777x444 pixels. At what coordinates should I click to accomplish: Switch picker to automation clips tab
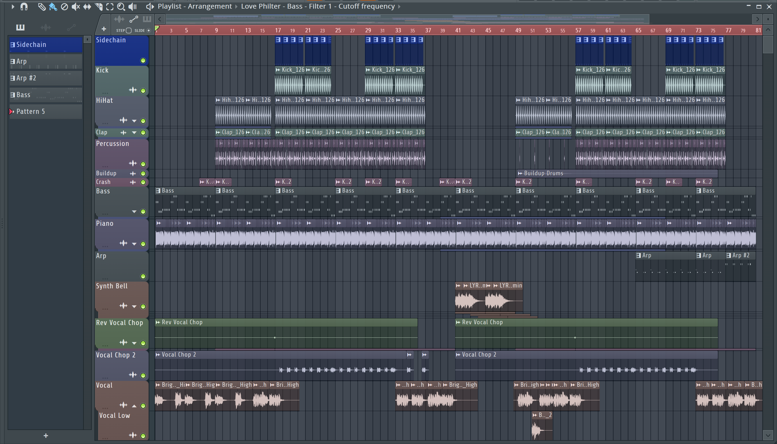(71, 28)
